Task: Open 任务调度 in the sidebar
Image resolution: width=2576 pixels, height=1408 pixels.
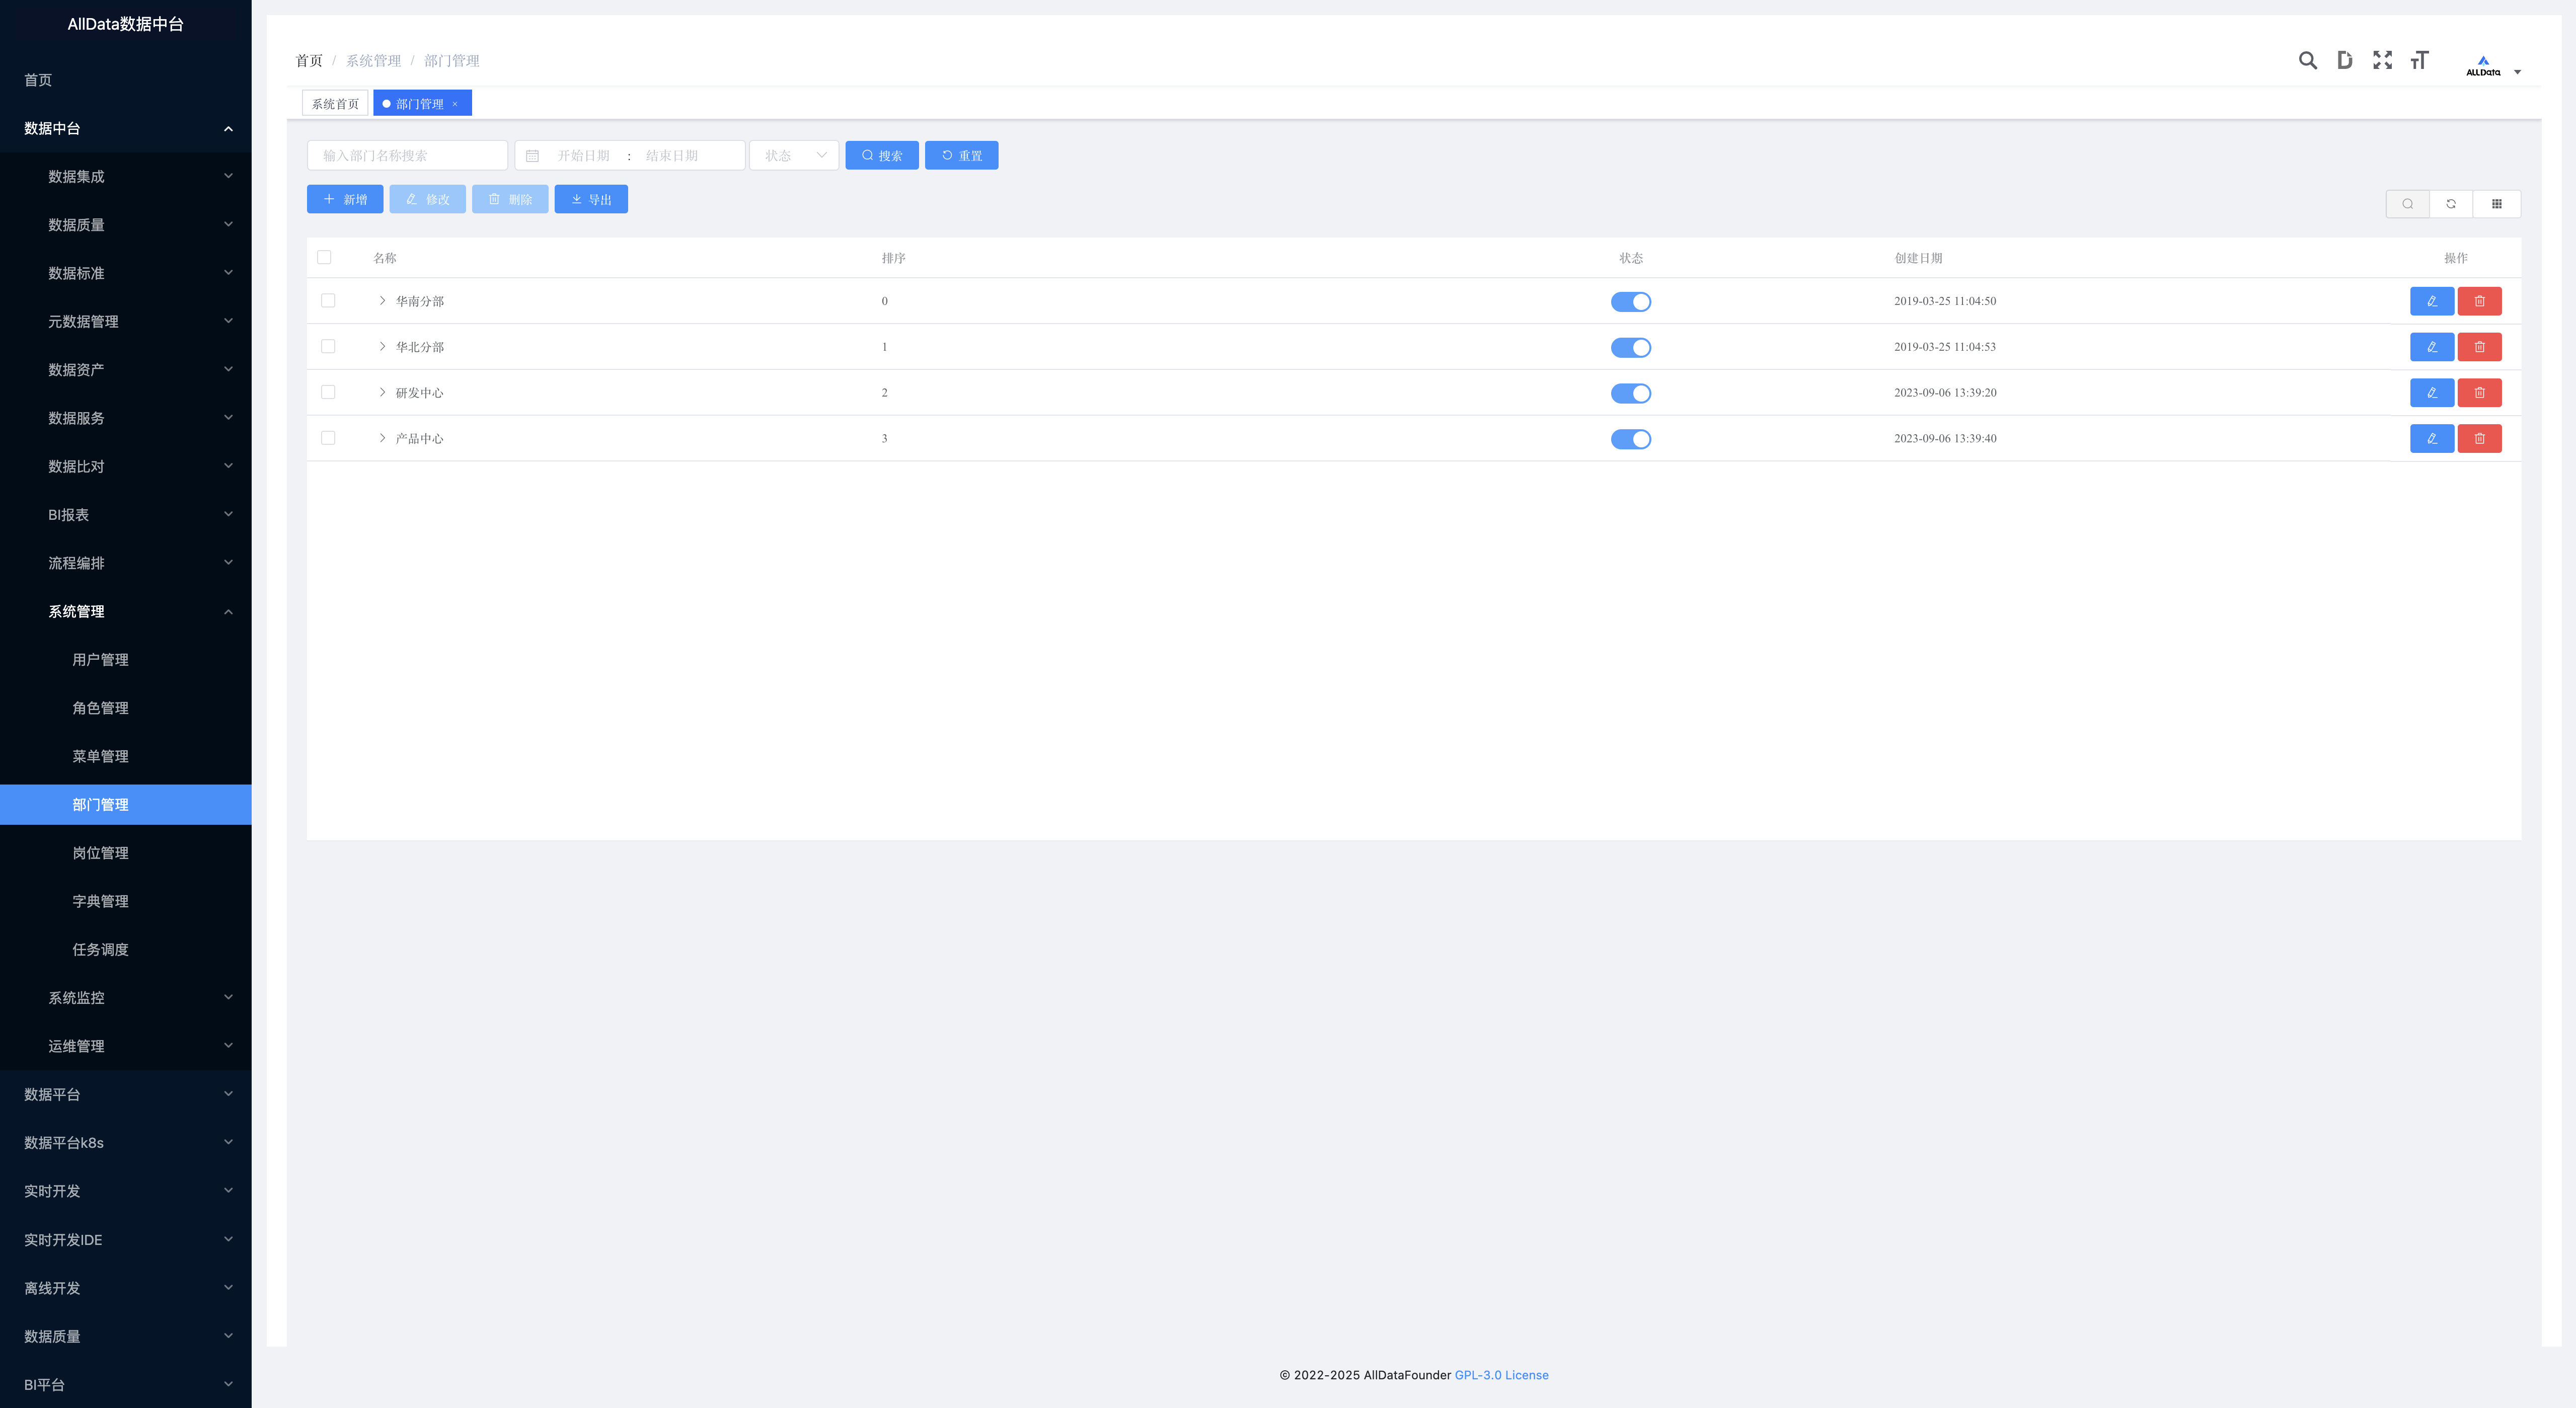Action: (126, 950)
